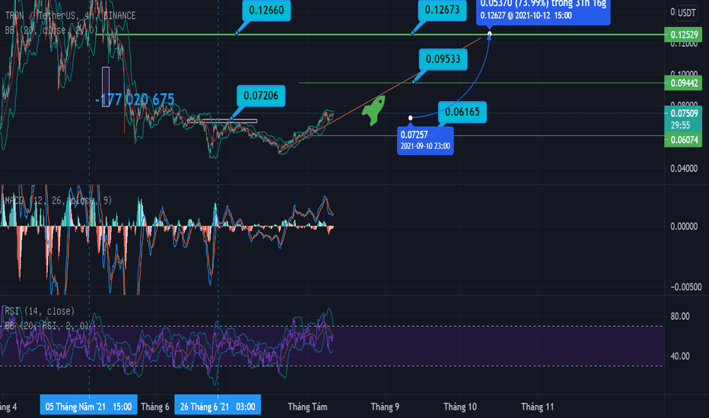The image size is (709, 418).
Task: Click the -177 020 675 text annotation
Action: [x=135, y=100]
